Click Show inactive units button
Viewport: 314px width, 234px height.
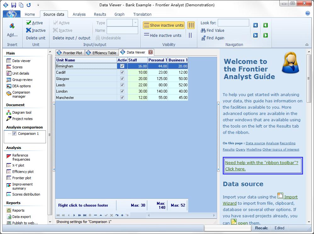(x=164, y=26)
